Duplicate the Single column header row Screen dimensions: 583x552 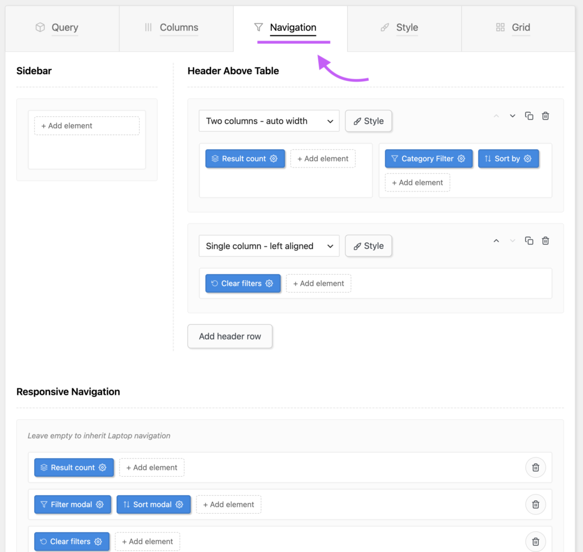[529, 240]
